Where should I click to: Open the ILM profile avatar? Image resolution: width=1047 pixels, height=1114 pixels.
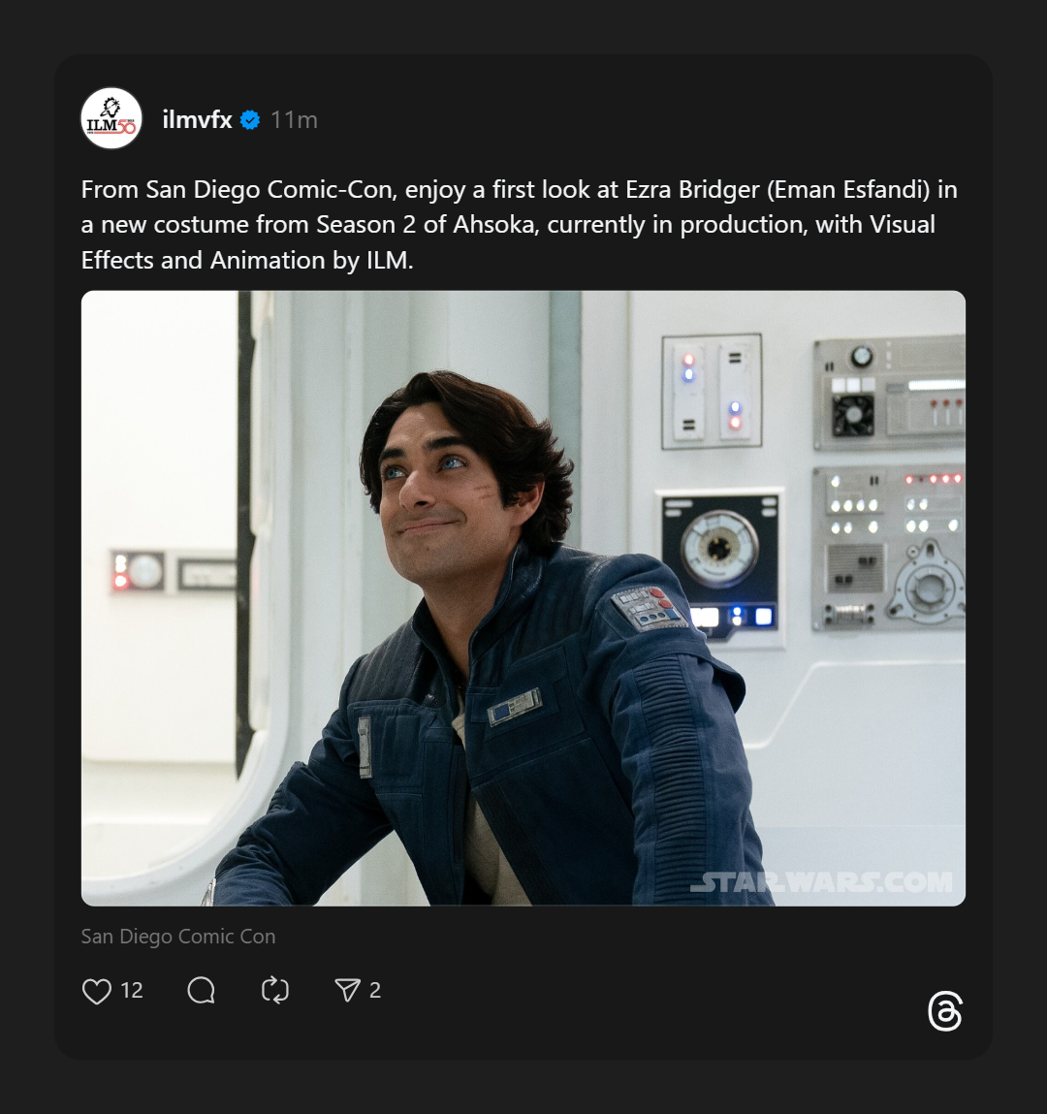pos(111,119)
